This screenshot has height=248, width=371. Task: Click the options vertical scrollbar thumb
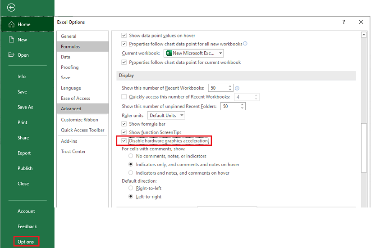(x=364, y=148)
